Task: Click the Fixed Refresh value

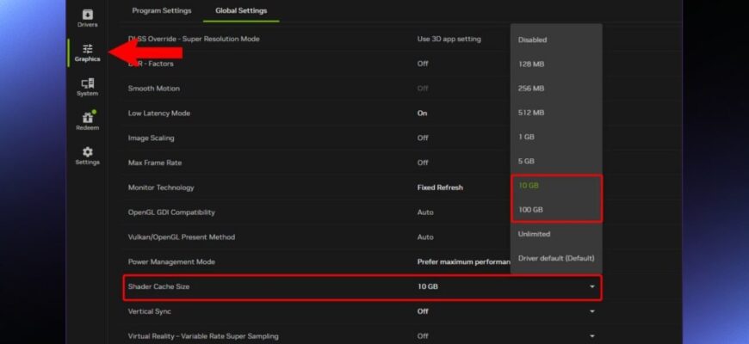Action: pyautogui.click(x=440, y=187)
